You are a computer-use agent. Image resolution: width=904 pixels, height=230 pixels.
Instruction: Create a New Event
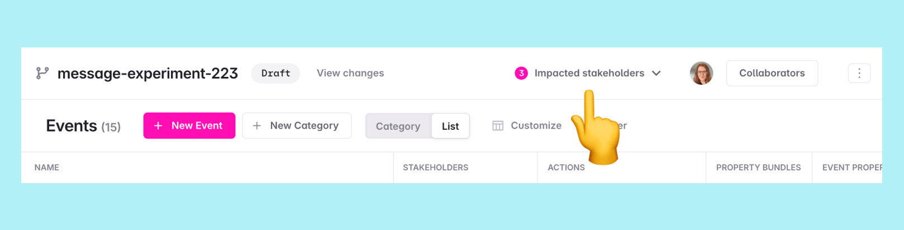tap(197, 126)
